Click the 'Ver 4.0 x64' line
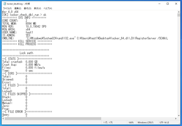Screen dimensions: 182x126 tap(10, 12)
